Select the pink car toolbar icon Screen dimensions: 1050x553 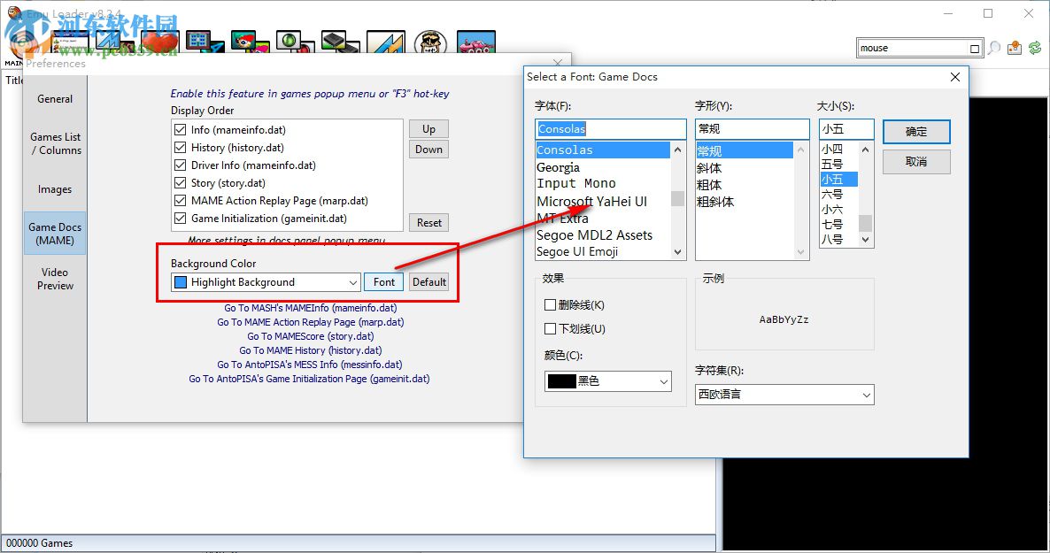click(476, 42)
